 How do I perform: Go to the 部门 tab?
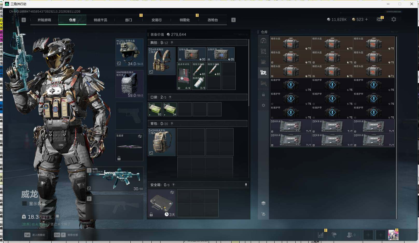pos(128,20)
